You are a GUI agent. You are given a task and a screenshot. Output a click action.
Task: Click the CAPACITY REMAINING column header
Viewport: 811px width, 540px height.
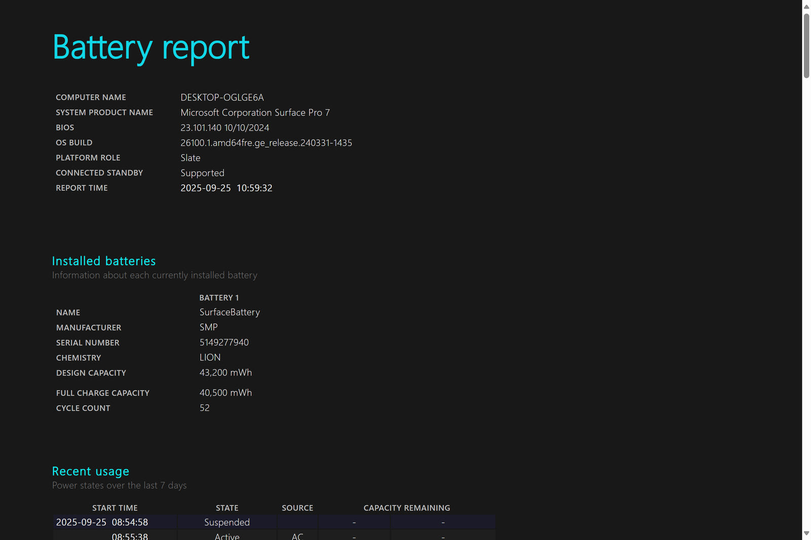click(407, 508)
